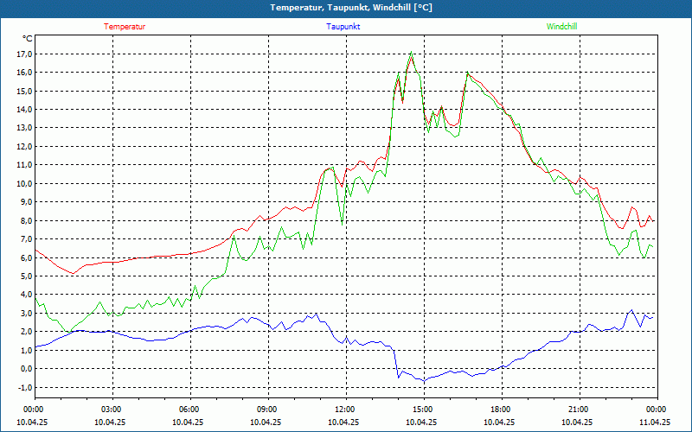Click the 7,0 y-axis label
Screen dimensions: 692x432
point(26,239)
